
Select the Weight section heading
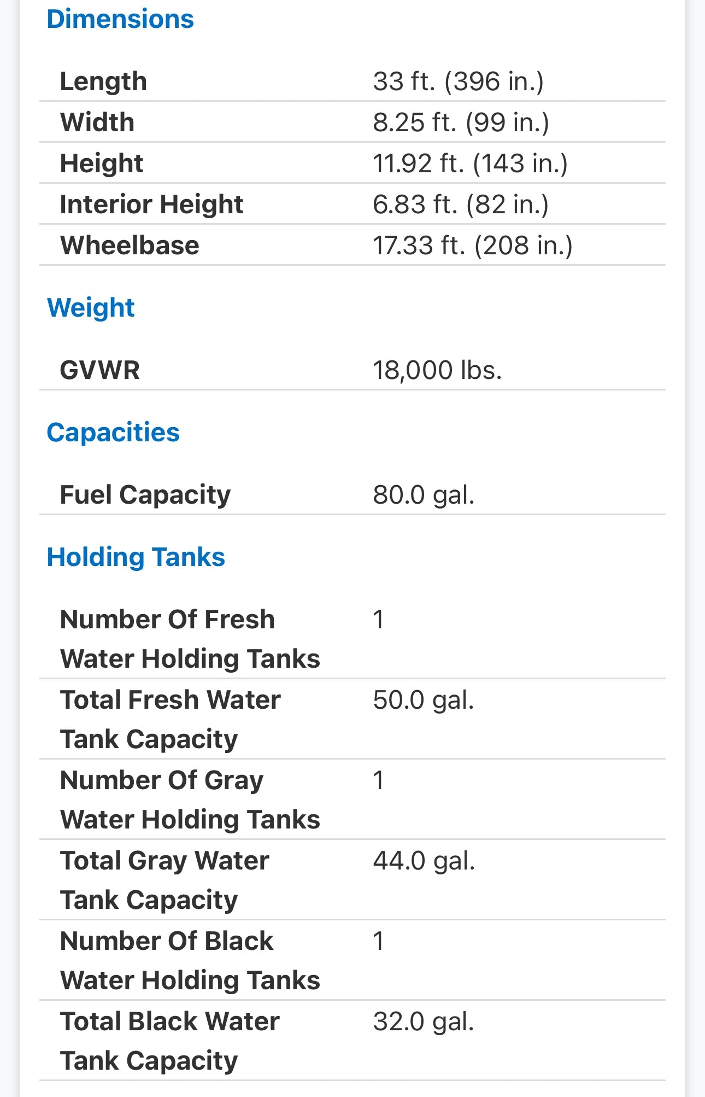coord(91,308)
